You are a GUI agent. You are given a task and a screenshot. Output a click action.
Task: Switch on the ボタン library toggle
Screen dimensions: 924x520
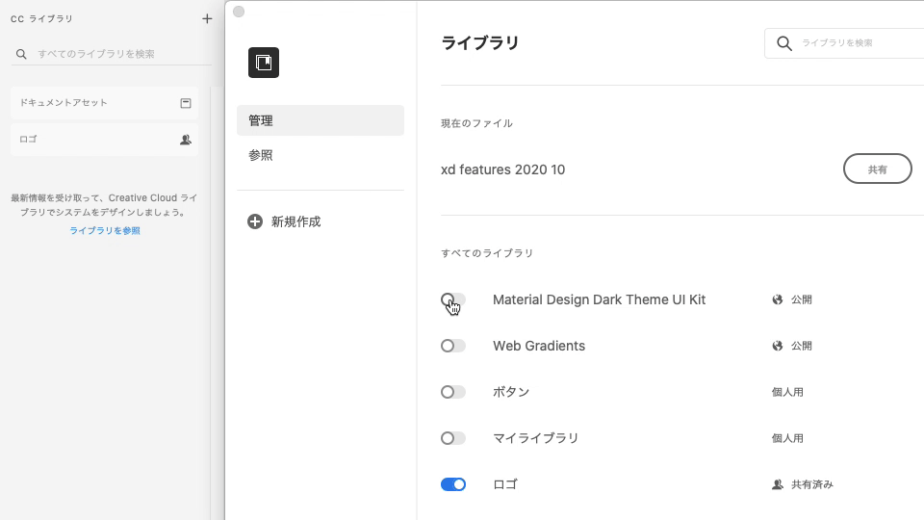453,392
